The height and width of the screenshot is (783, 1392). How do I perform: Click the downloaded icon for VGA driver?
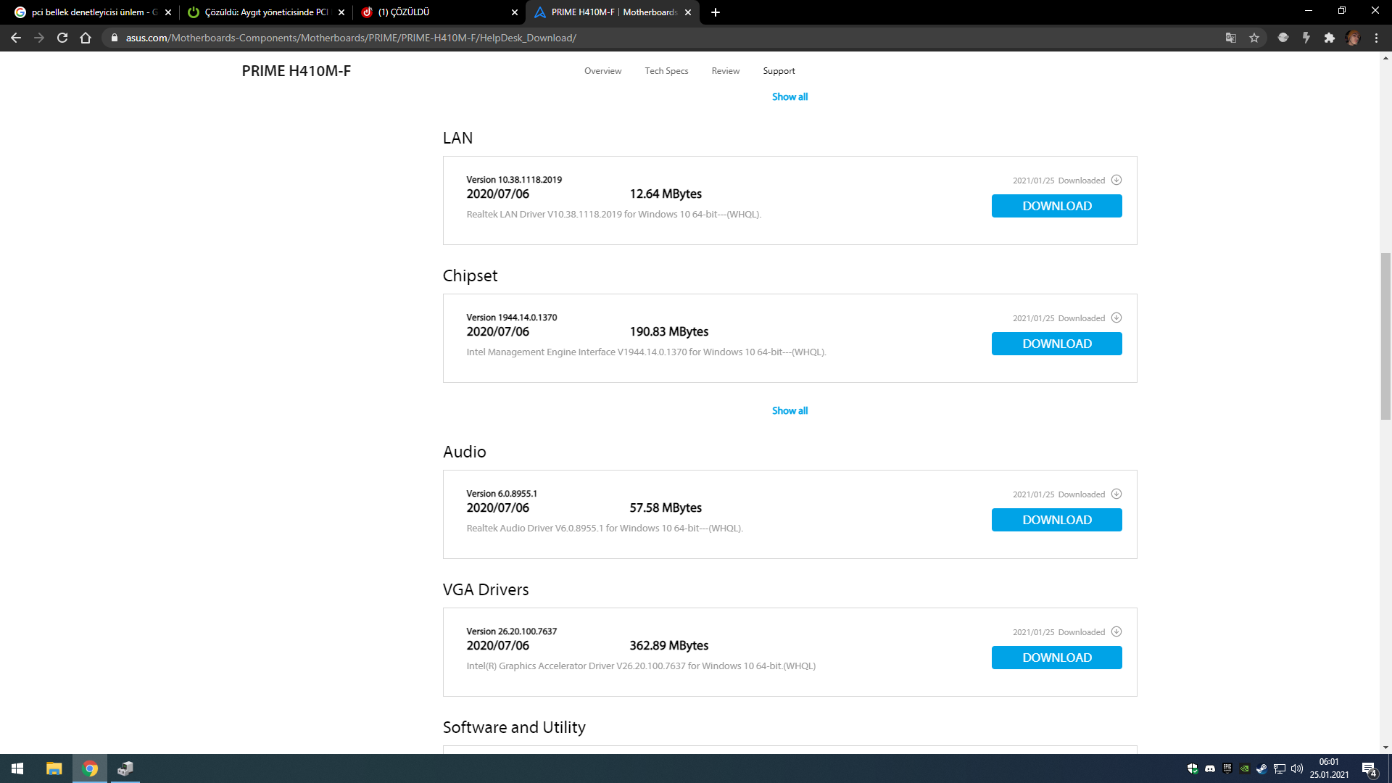1116,631
